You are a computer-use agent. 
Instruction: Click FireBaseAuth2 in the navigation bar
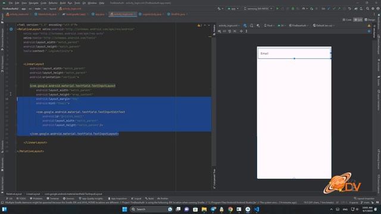click(x=10, y=9)
